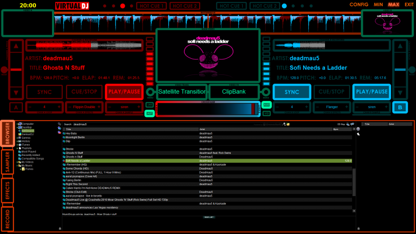
Task: Click the lock icon under the folder tree
Action: point(60,228)
